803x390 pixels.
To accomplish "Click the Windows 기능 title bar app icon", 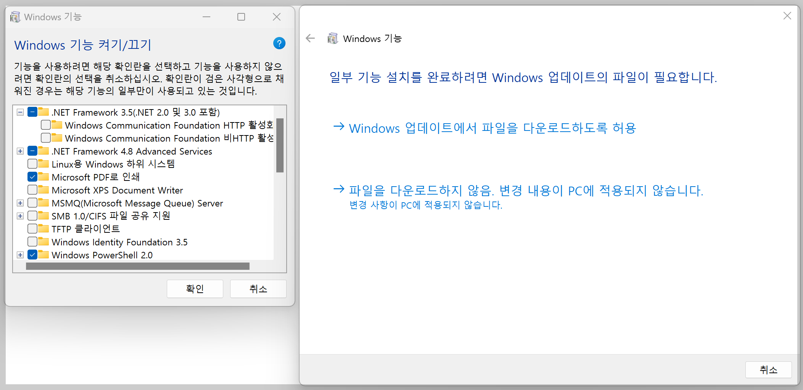I will click(15, 17).
